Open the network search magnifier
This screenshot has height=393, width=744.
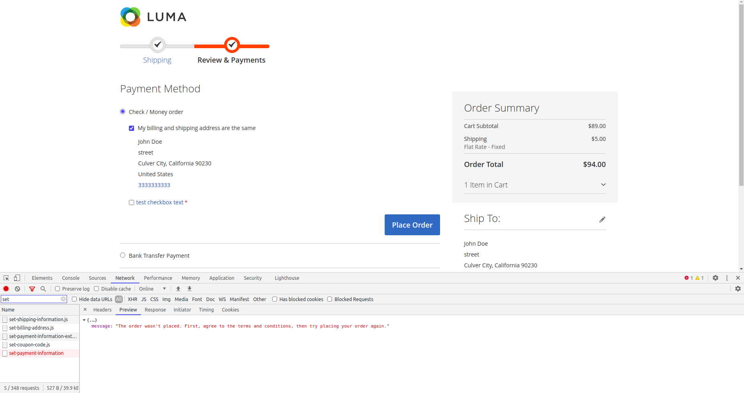coord(43,289)
